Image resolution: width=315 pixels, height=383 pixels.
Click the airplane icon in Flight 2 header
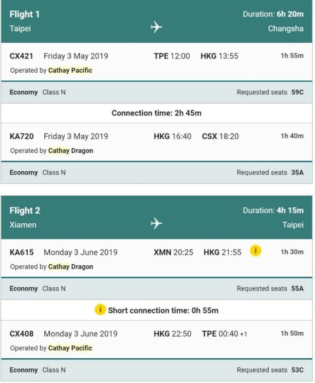tap(156, 223)
